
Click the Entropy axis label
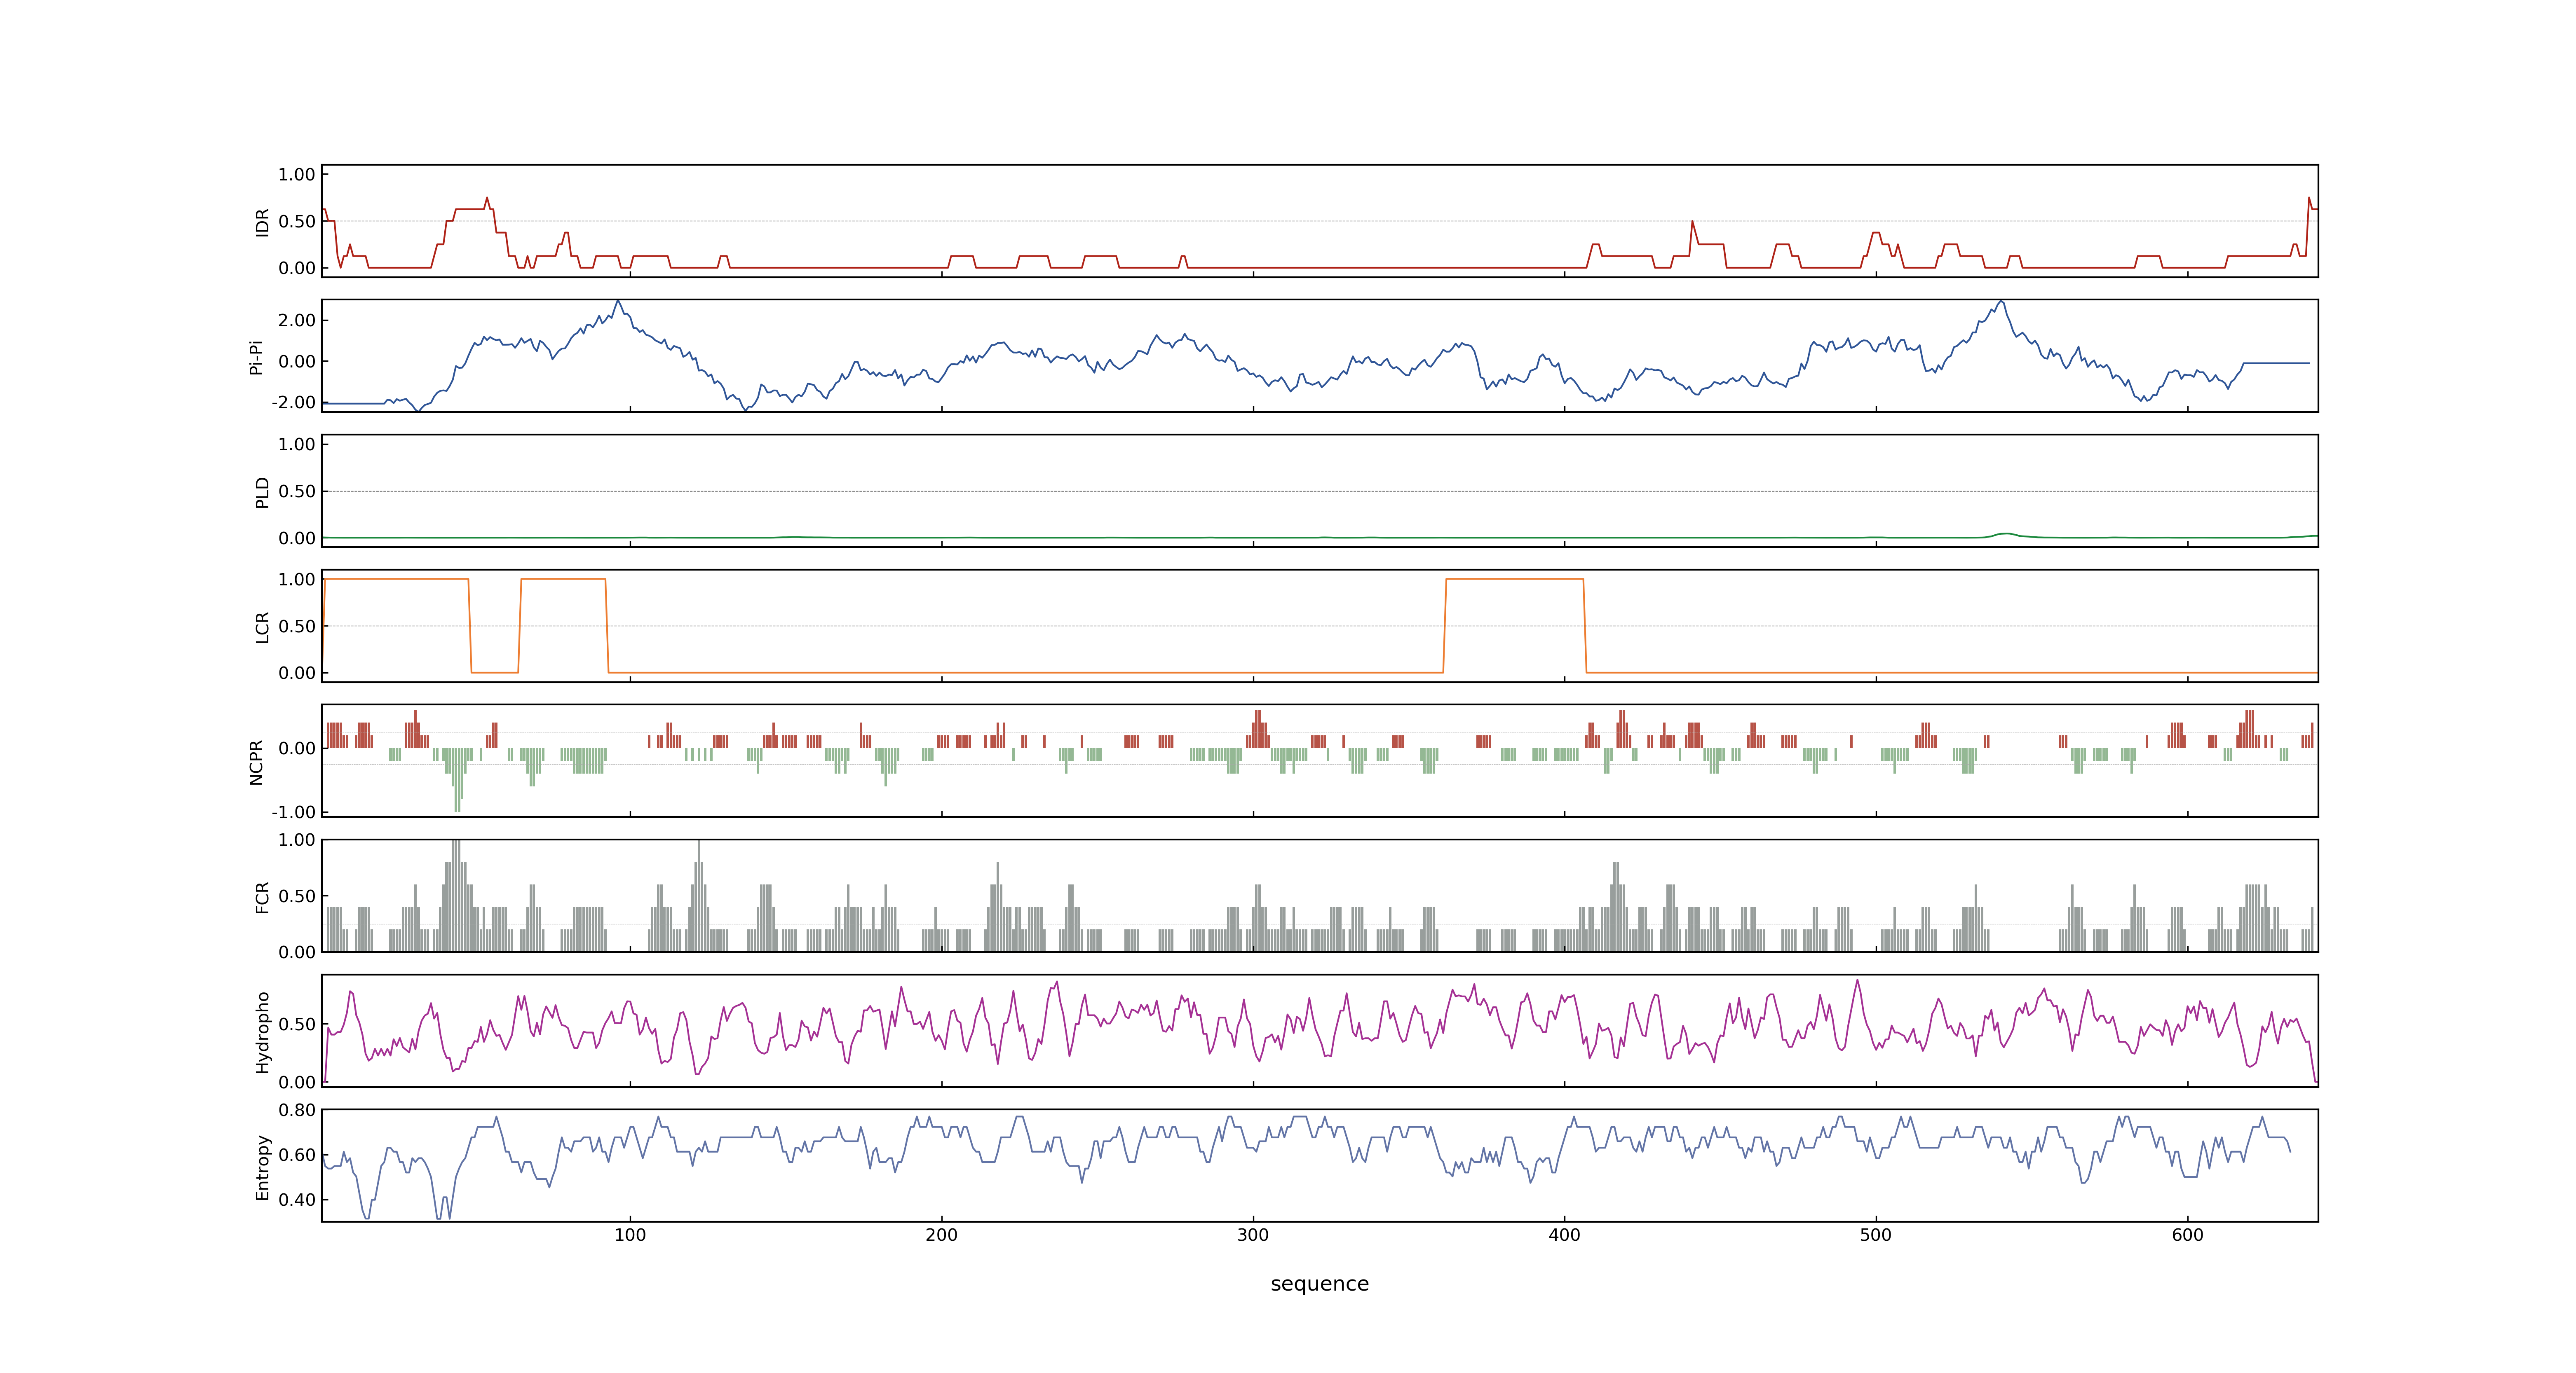262,1166
